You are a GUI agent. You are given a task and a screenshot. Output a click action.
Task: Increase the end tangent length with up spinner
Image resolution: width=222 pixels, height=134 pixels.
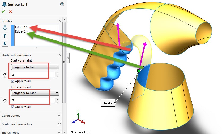click(x=57, y=99)
